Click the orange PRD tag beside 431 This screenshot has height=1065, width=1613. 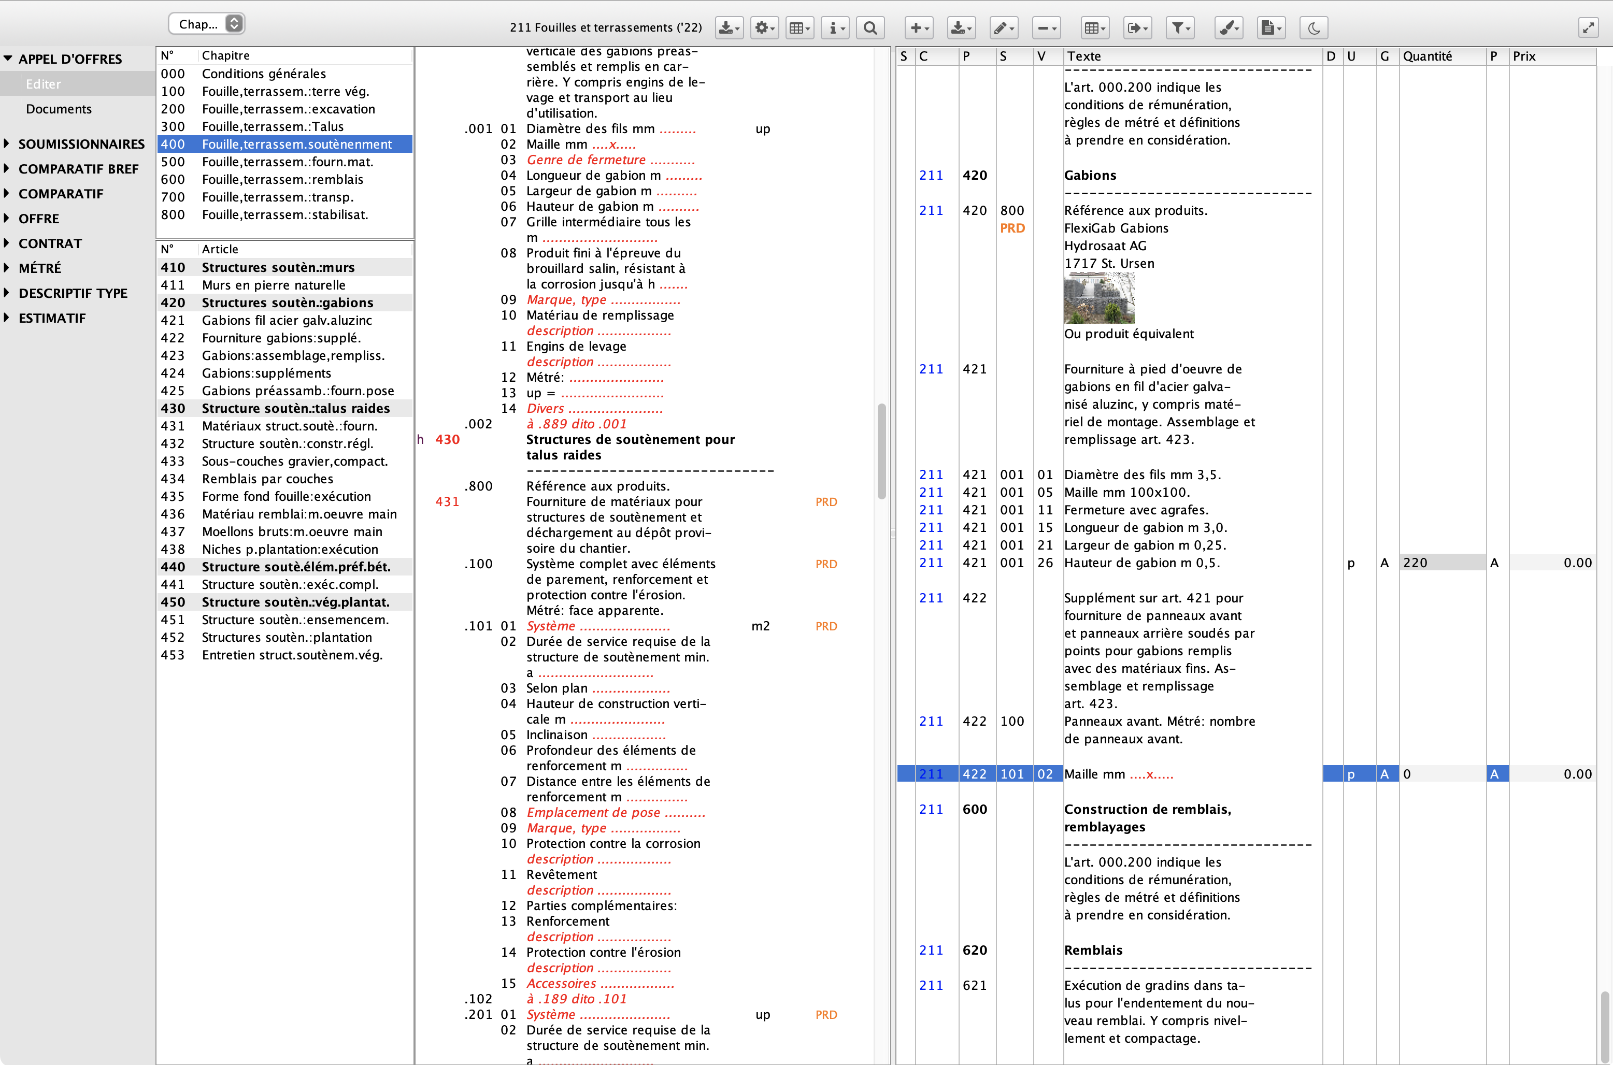[826, 502]
